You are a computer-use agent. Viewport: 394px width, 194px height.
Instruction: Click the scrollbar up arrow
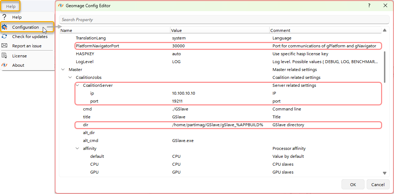click(x=384, y=30)
